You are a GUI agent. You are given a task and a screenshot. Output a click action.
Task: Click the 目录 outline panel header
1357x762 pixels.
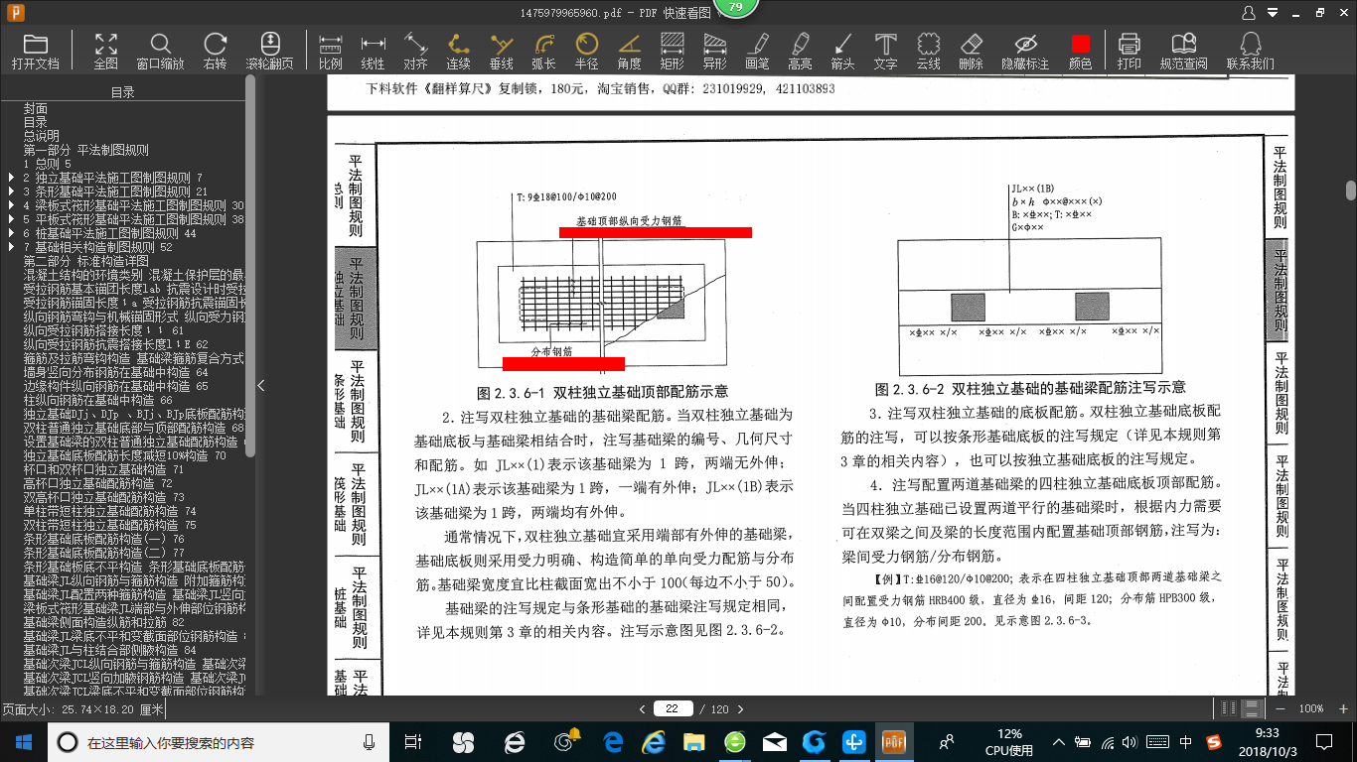click(x=123, y=92)
